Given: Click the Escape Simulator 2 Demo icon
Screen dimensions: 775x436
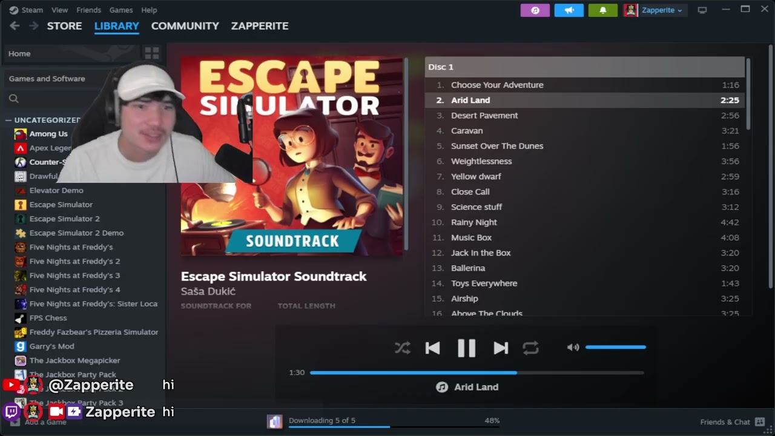Looking at the screenshot, I should 21,233.
